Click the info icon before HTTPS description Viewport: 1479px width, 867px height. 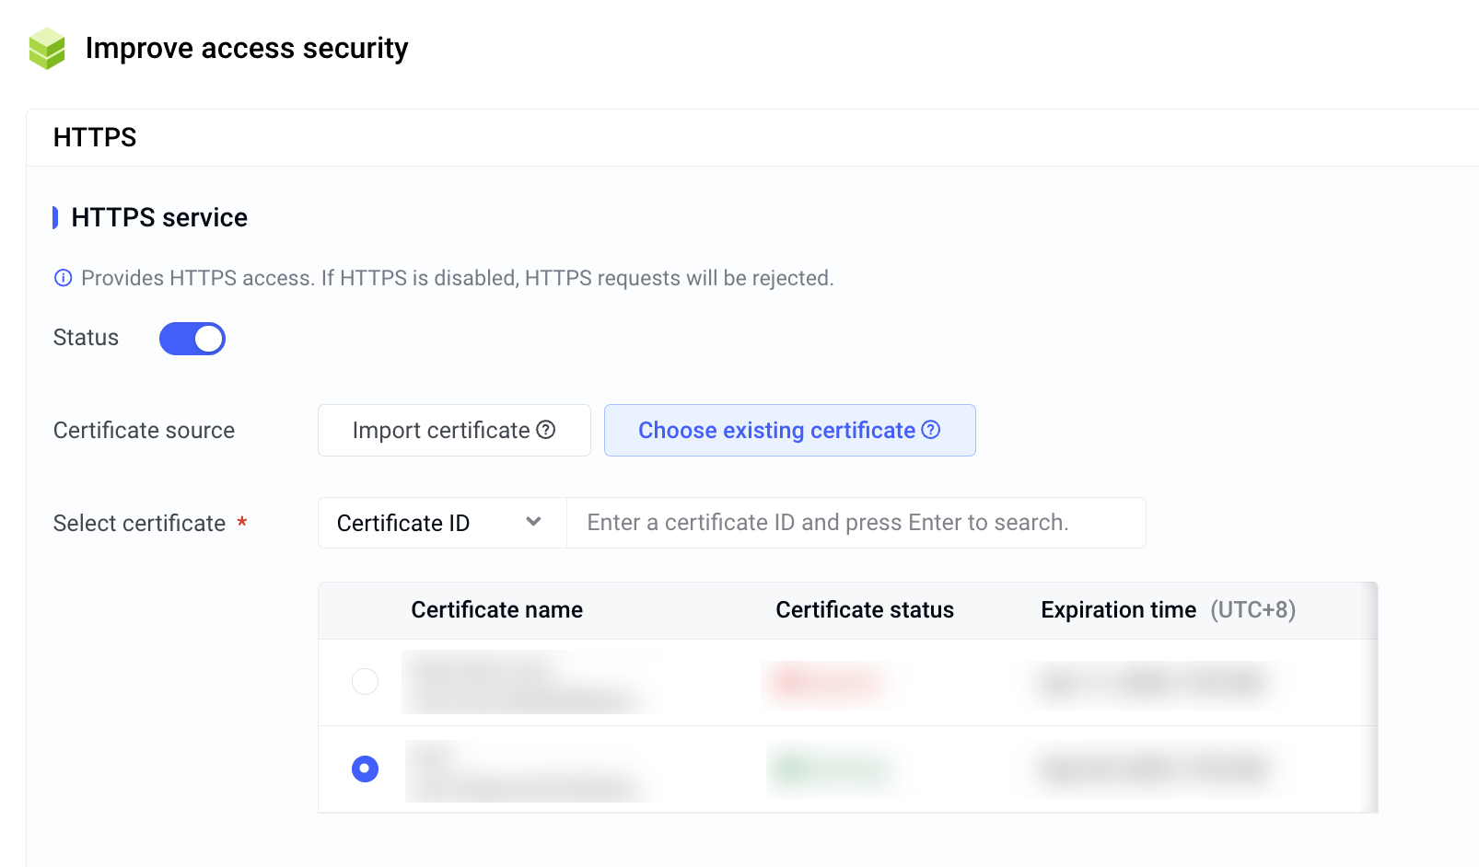[x=63, y=278]
